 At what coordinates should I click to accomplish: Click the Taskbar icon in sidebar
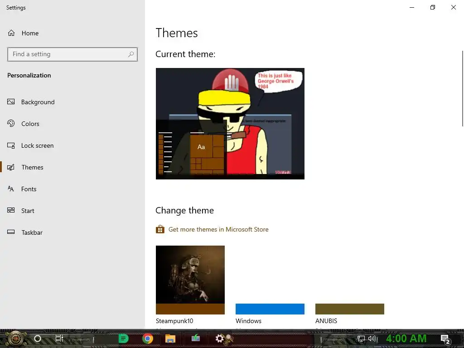(11, 232)
